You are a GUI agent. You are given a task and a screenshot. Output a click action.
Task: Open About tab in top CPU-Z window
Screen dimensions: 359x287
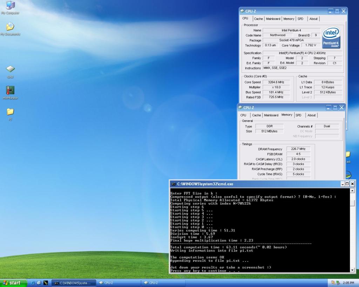click(313, 19)
